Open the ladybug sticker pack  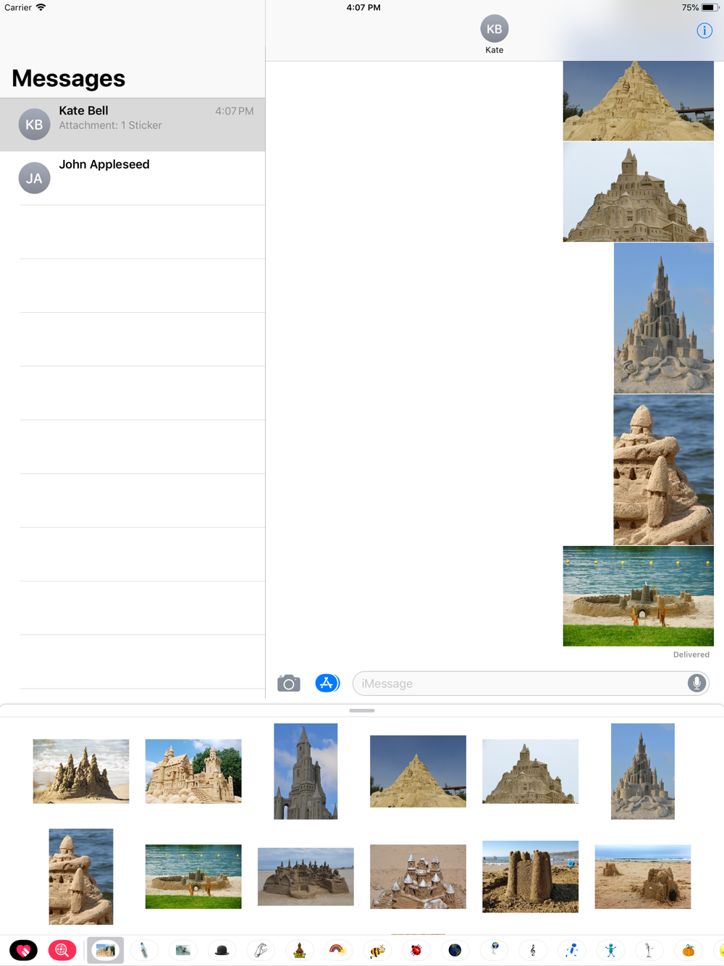(416, 950)
